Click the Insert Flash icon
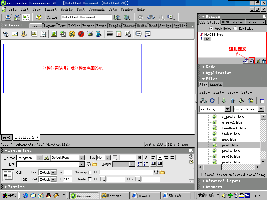 [81, 34]
